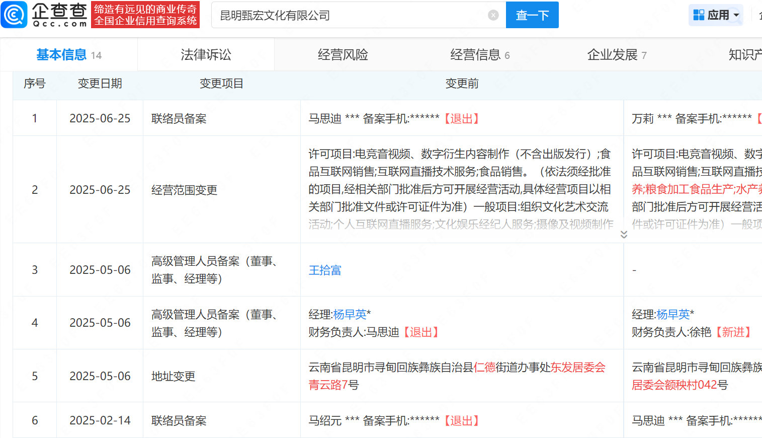The width and height of the screenshot is (762, 438).
Task: Click the red slogan banner
Action: point(146,15)
